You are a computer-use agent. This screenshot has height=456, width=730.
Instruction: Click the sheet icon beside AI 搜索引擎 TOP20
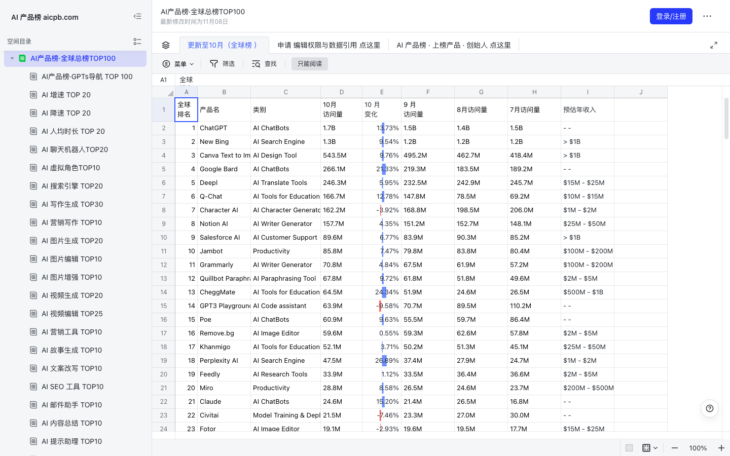click(33, 186)
